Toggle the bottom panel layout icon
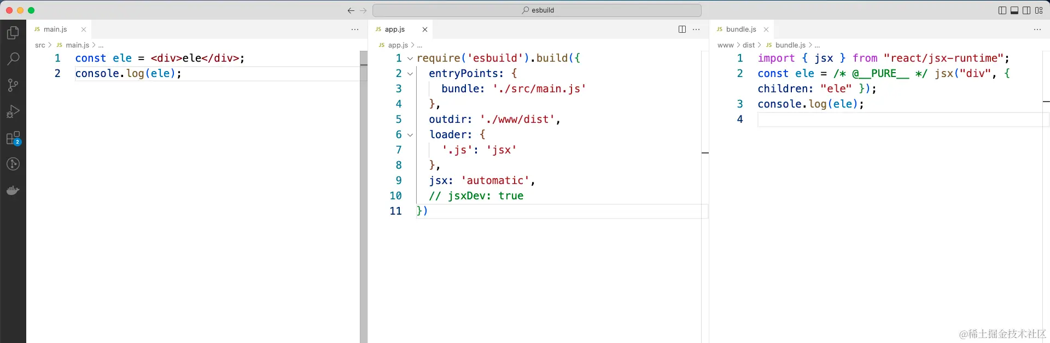The height and width of the screenshot is (343, 1050). point(1014,10)
